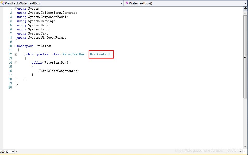Collapse the WaterTextBox() constructor block
The width and height of the screenshot is (248, 155).
tap(16, 63)
